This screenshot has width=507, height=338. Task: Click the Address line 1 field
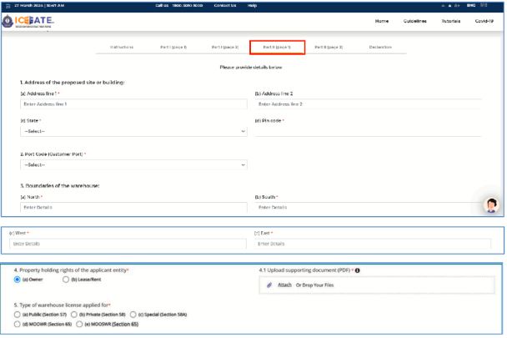pos(133,104)
